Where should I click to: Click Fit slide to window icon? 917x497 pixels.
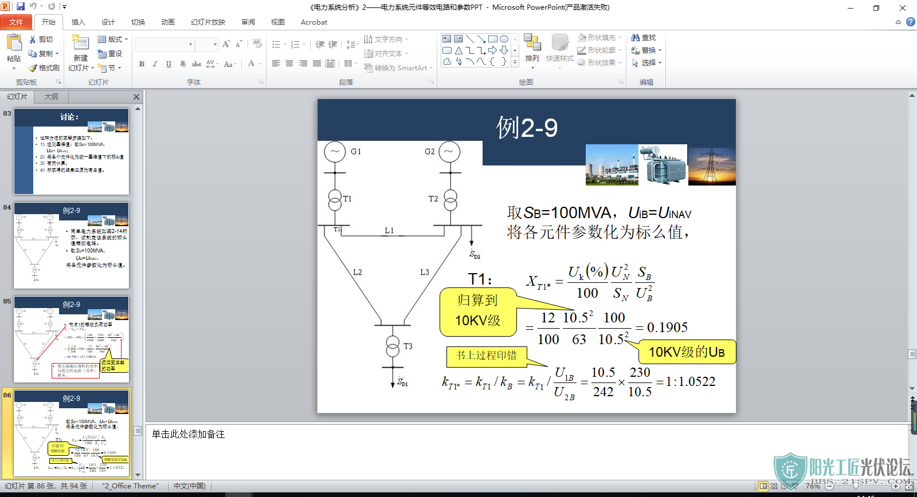click(x=909, y=486)
